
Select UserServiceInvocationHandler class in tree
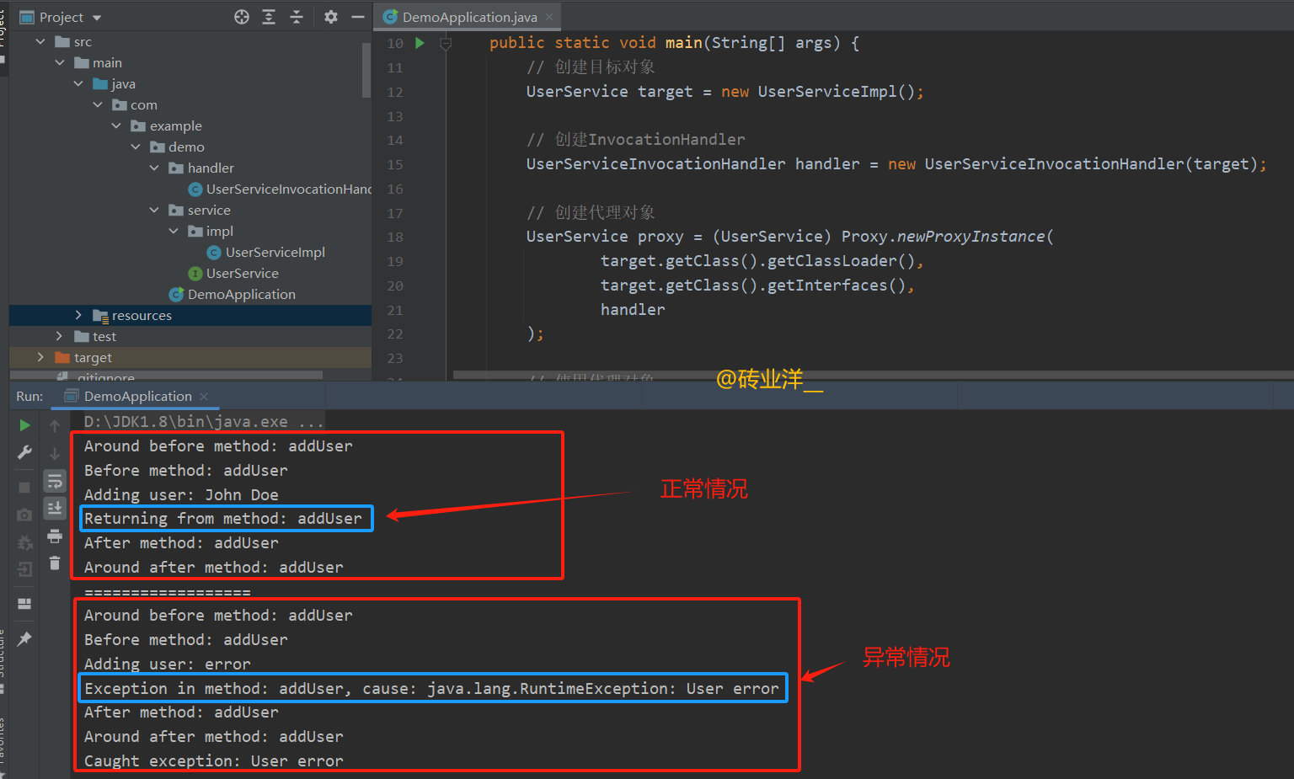coord(280,189)
